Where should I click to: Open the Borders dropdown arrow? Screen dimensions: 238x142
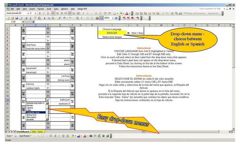pyautogui.click(x=118, y=13)
